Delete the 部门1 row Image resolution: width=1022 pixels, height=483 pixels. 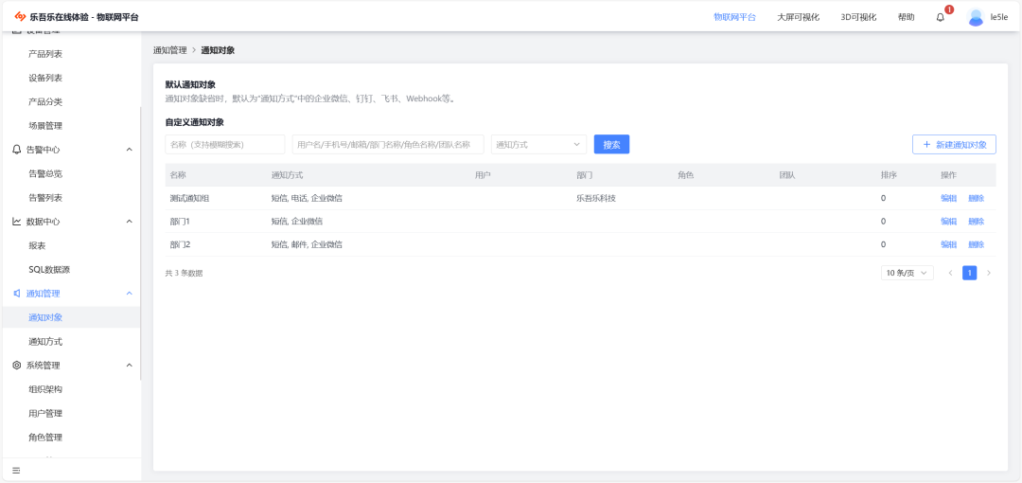coord(976,222)
